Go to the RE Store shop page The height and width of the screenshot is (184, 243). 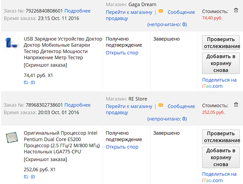(129, 106)
